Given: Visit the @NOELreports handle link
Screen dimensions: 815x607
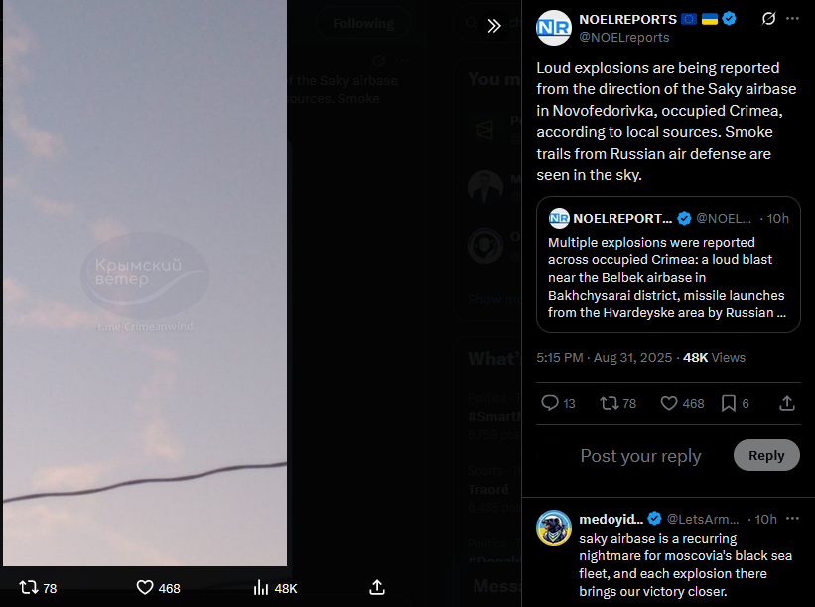Looking at the screenshot, I should pyautogui.click(x=623, y=38).
